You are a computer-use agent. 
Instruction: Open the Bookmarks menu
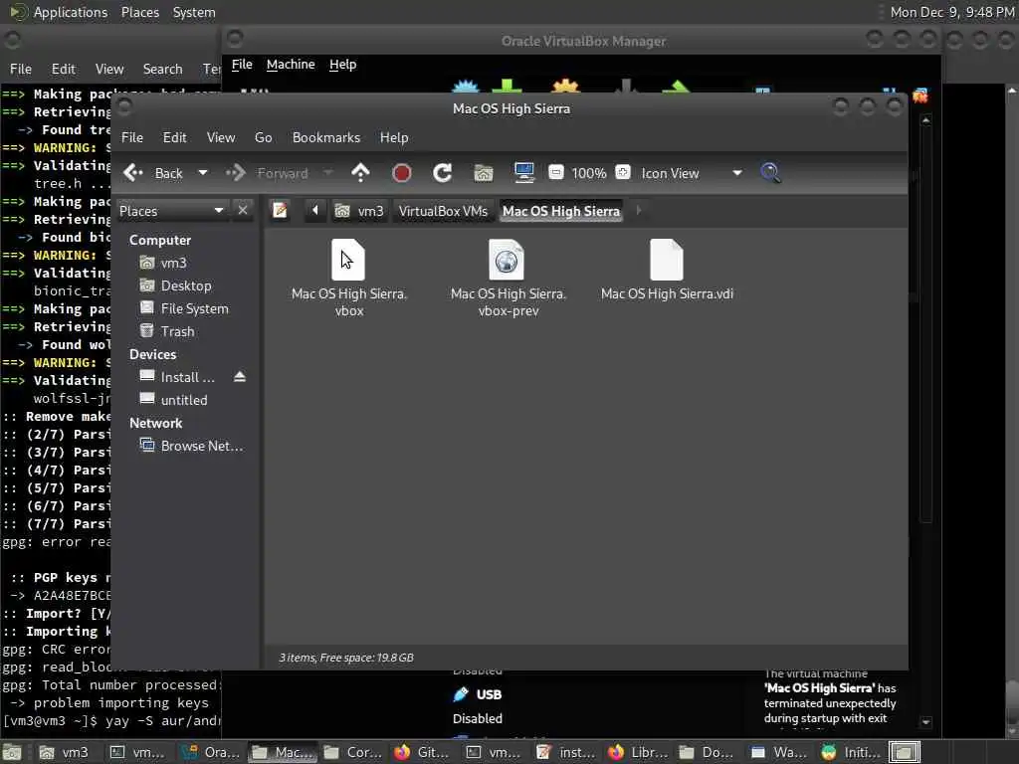326,137
